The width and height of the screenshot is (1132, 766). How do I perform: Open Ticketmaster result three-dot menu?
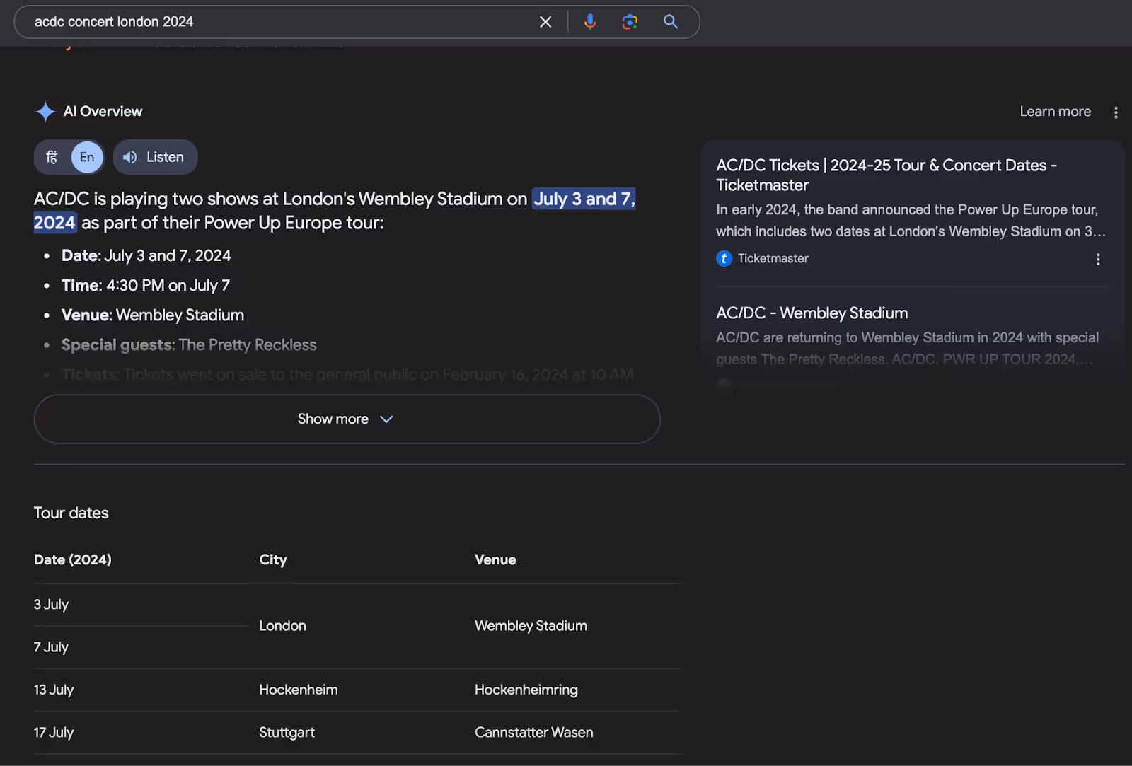click(x=1098, y=260)
